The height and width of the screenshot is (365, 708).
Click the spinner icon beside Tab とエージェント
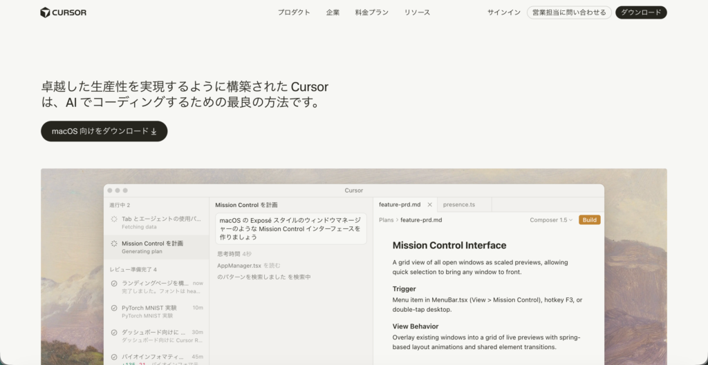point(114,219)
